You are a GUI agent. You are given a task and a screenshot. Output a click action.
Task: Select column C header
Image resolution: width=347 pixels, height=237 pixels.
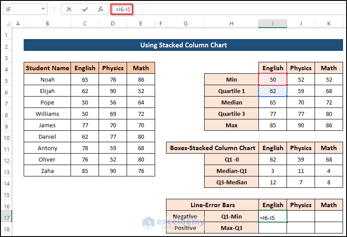pos(85,23)
